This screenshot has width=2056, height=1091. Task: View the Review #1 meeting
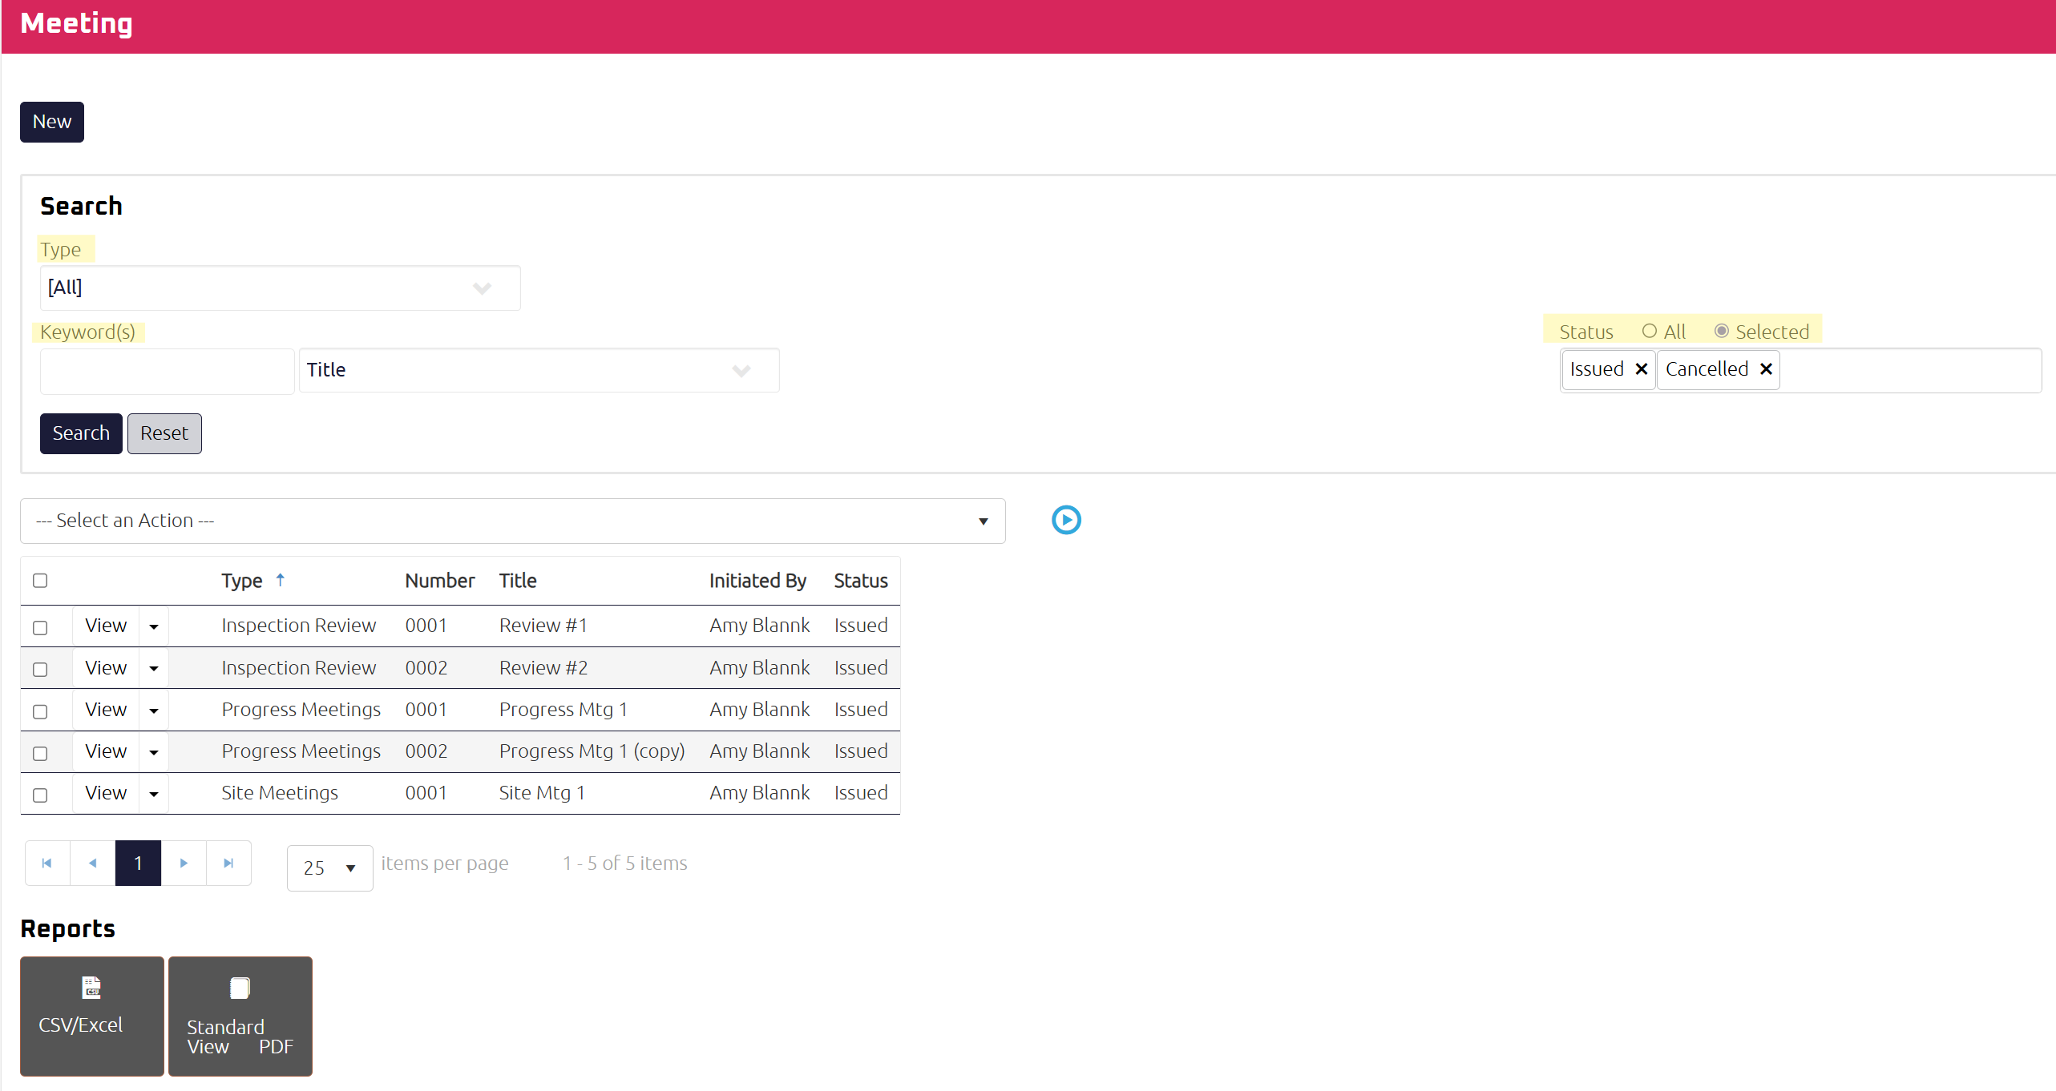tap(106, 626)
